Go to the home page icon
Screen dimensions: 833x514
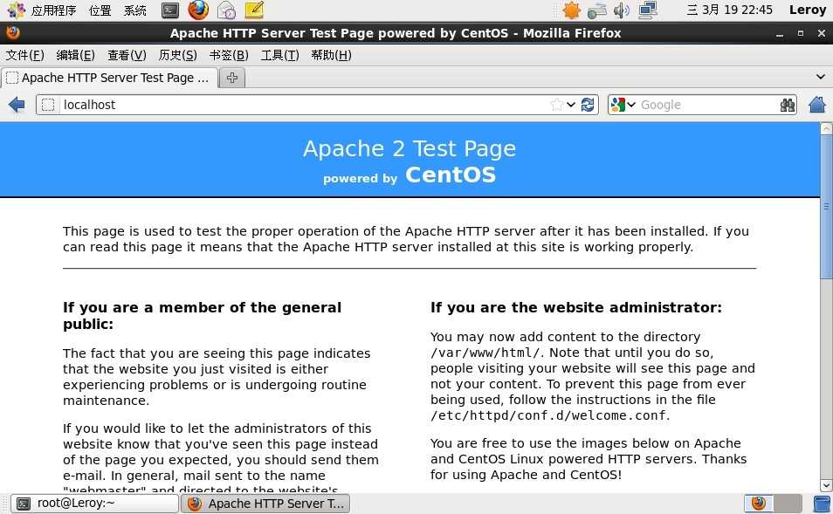(817, 105)
